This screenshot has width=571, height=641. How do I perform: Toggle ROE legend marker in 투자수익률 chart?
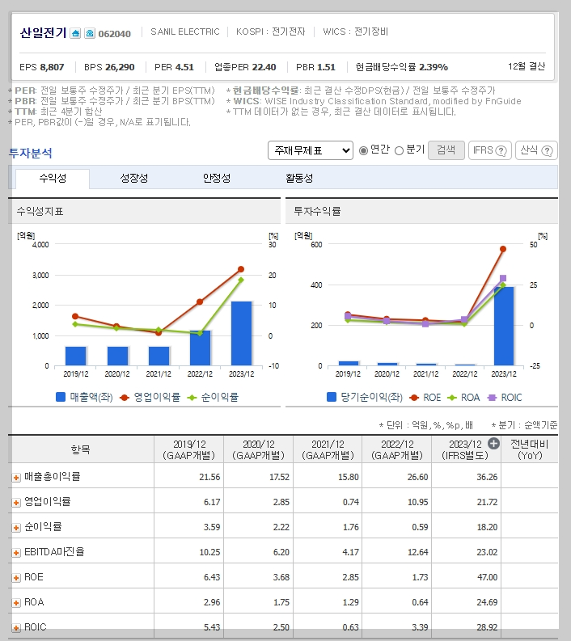click(x=414, y=398)
